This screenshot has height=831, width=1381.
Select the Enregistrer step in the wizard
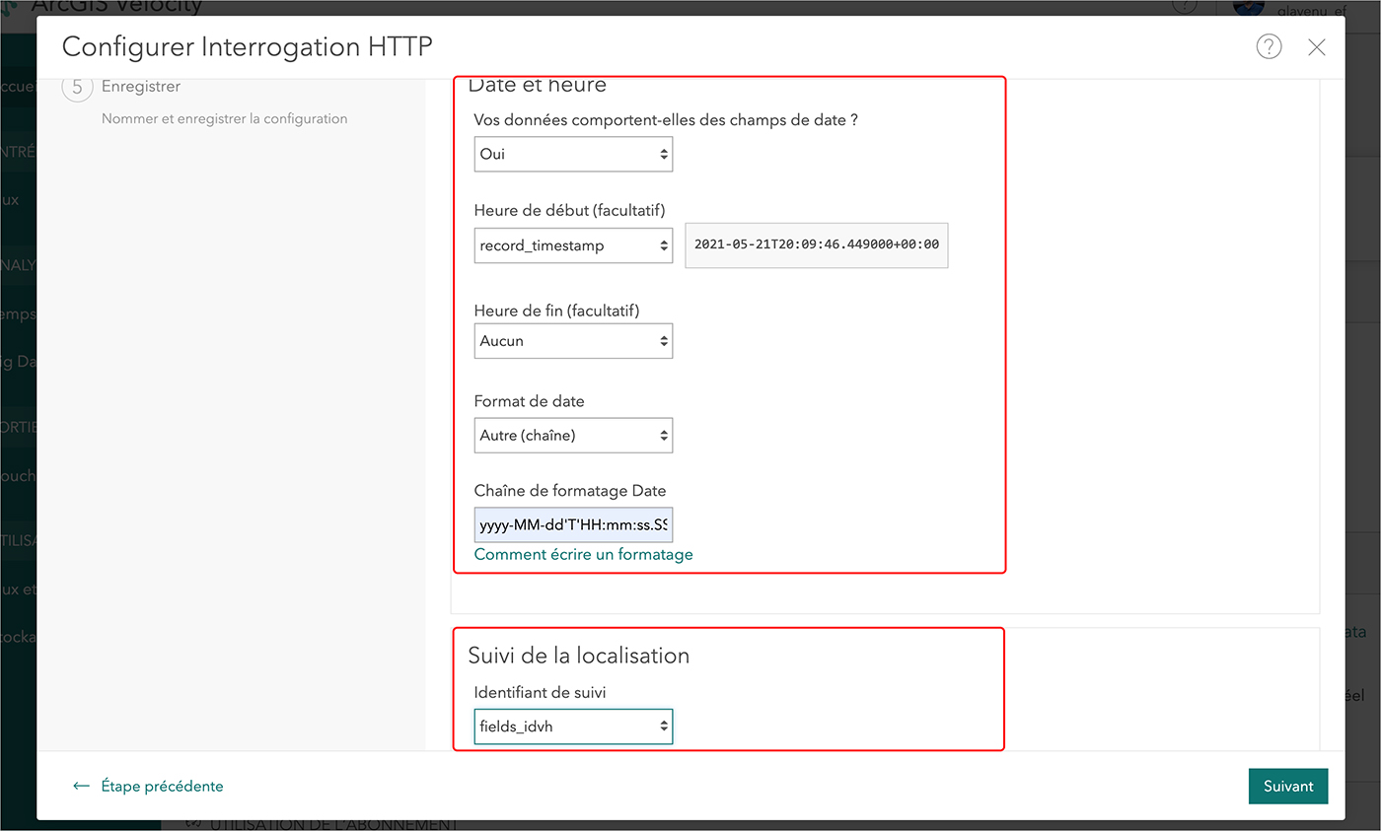pyautogui.click(x=141, y=87)
